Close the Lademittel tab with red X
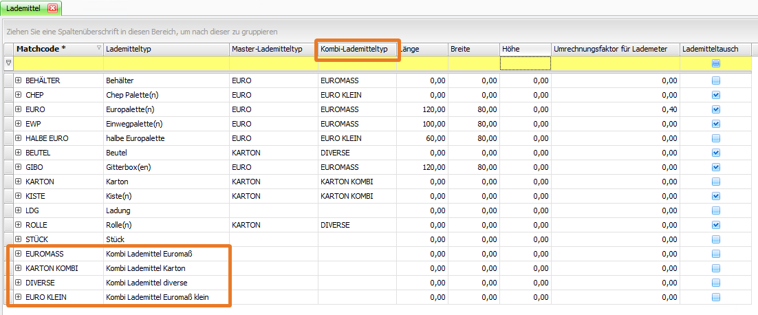Image resolution: width=758 pixels, height=315 pixels. 52,8
